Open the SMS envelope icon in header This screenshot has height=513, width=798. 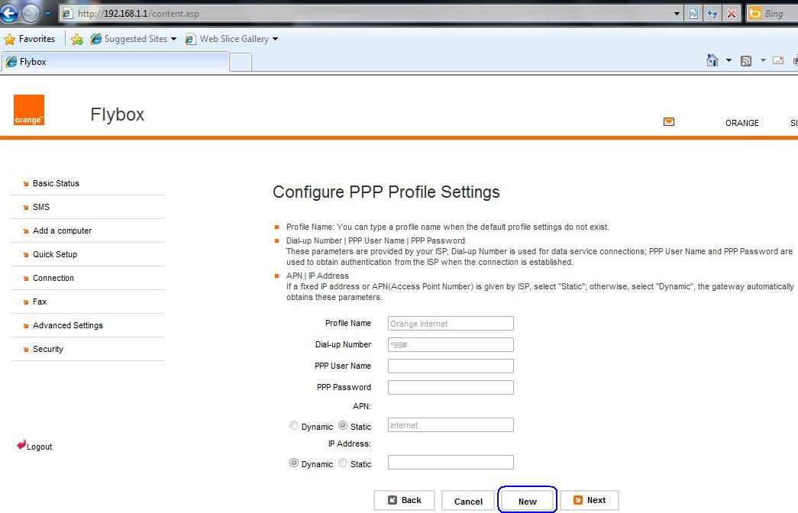[669, 121]
